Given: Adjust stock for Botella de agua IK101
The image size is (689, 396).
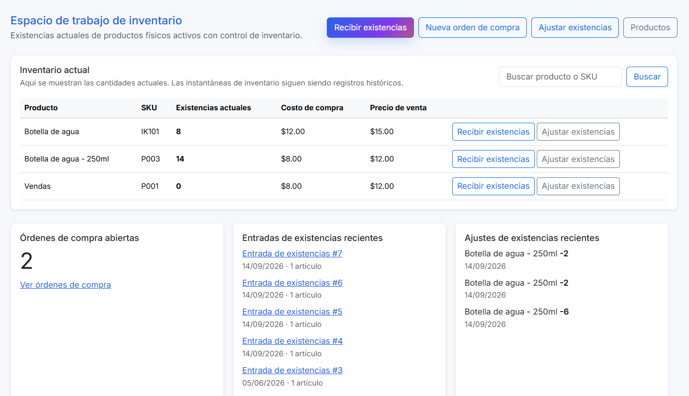Looking at the screenshot, I should pyautogui.click(x=578, y=132).
